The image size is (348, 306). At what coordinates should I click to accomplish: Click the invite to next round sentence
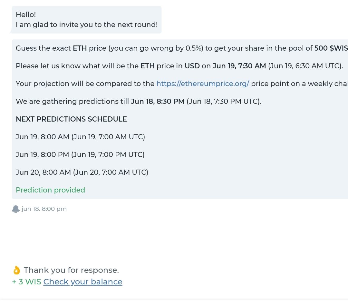click(87, 25)
